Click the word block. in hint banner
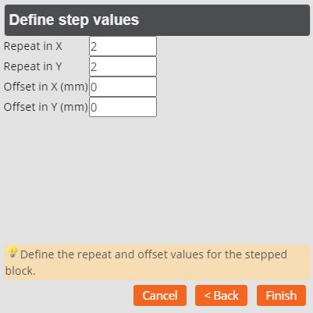 [x=20, y=271]
